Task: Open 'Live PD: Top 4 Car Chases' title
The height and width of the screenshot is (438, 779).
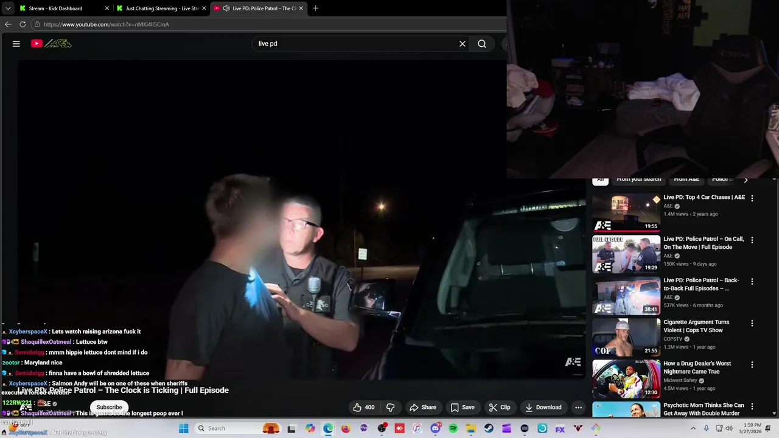Action: 704,198
